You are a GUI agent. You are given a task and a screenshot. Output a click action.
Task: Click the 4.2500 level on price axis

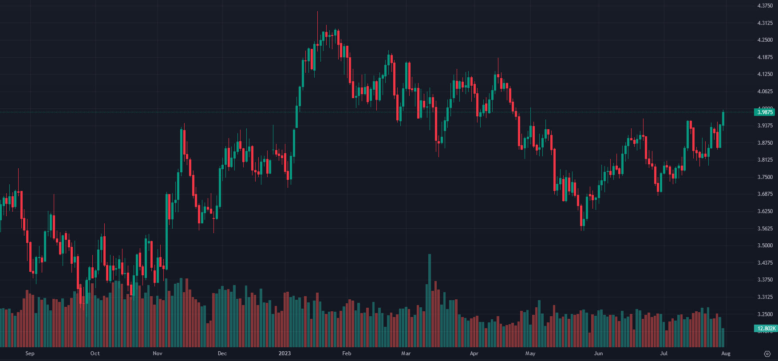click(x=765, y=40)
